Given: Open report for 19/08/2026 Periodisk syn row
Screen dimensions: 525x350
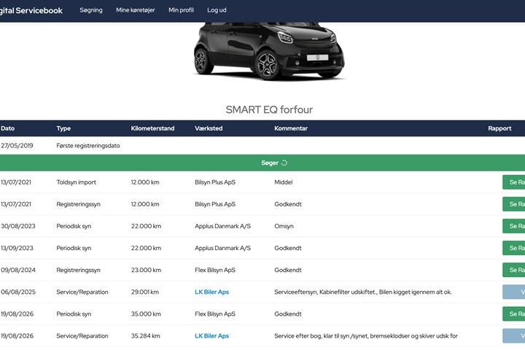Looking at the screenshot, I should (x=513, y=314).
